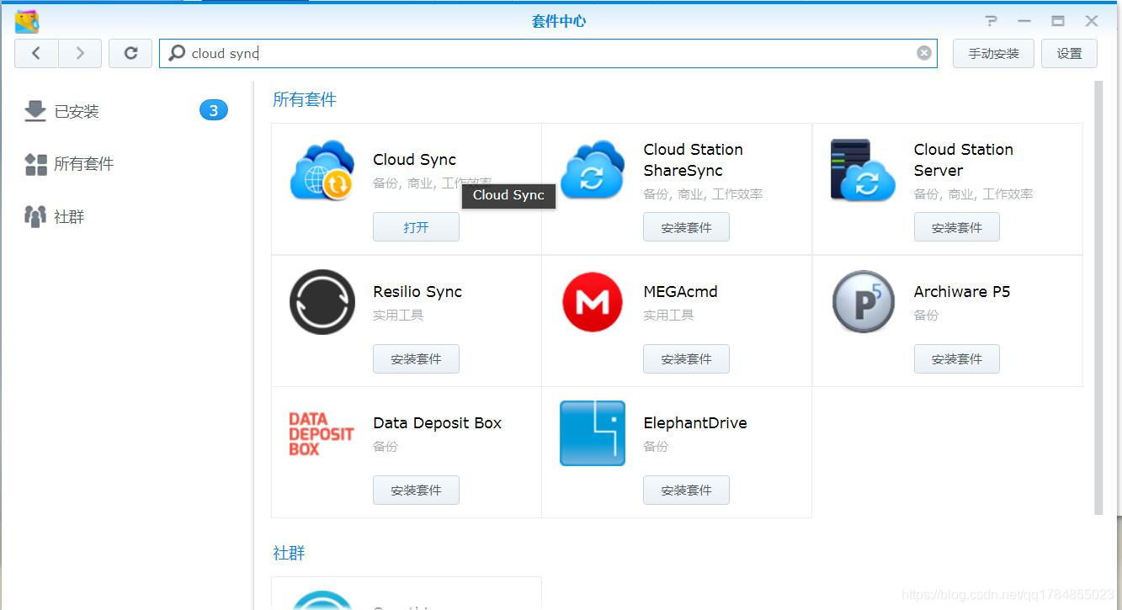The height and width of the screenshot is (610, 1122).
Task: Click the installed count badge 3
Action: (x=214, y=110)
